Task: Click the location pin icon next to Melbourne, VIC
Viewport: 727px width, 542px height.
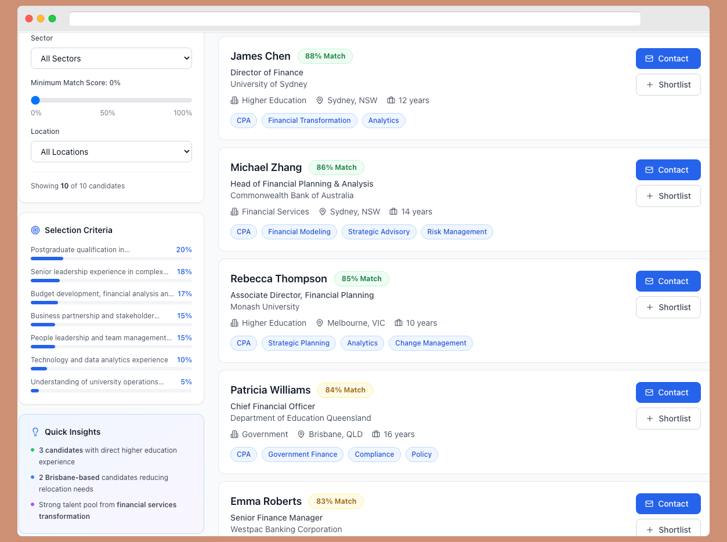Action: point(319,323)
